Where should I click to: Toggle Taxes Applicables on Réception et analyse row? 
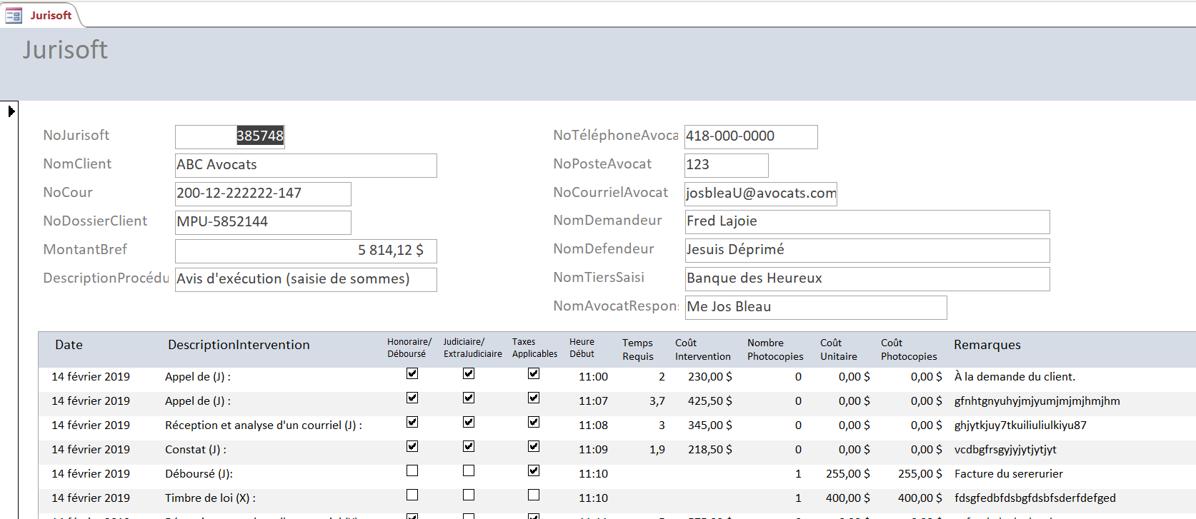point(534,422)
